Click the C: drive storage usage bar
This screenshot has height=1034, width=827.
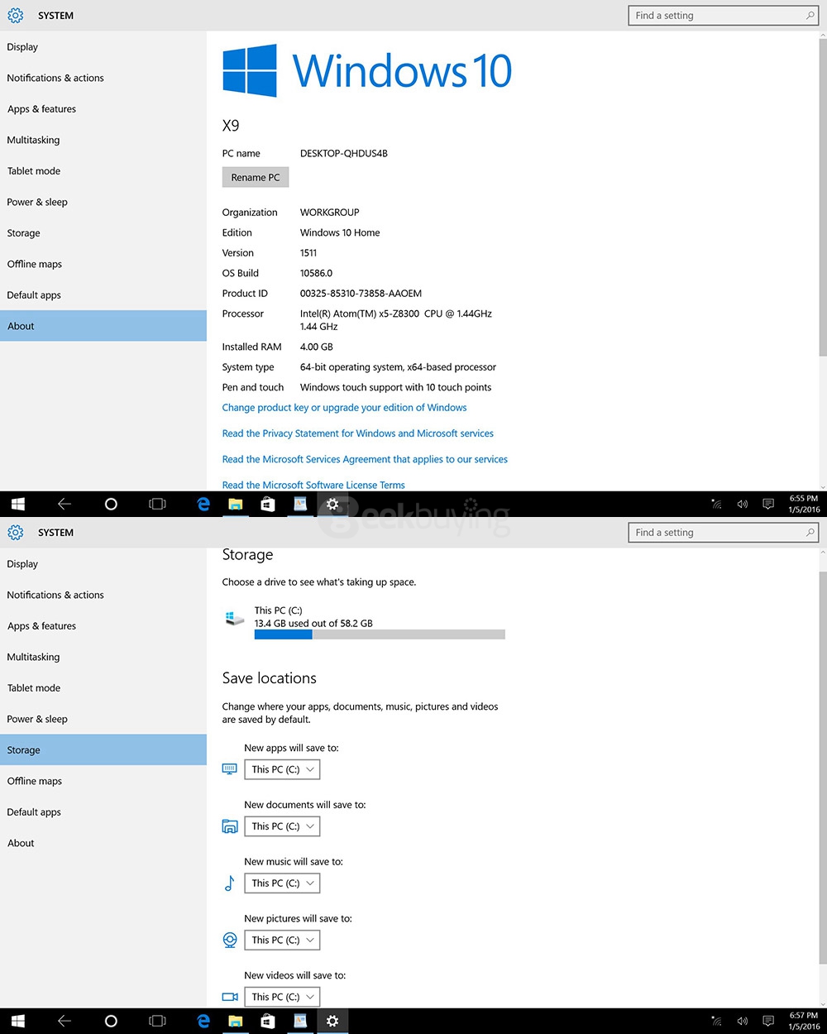pos(380,634)
